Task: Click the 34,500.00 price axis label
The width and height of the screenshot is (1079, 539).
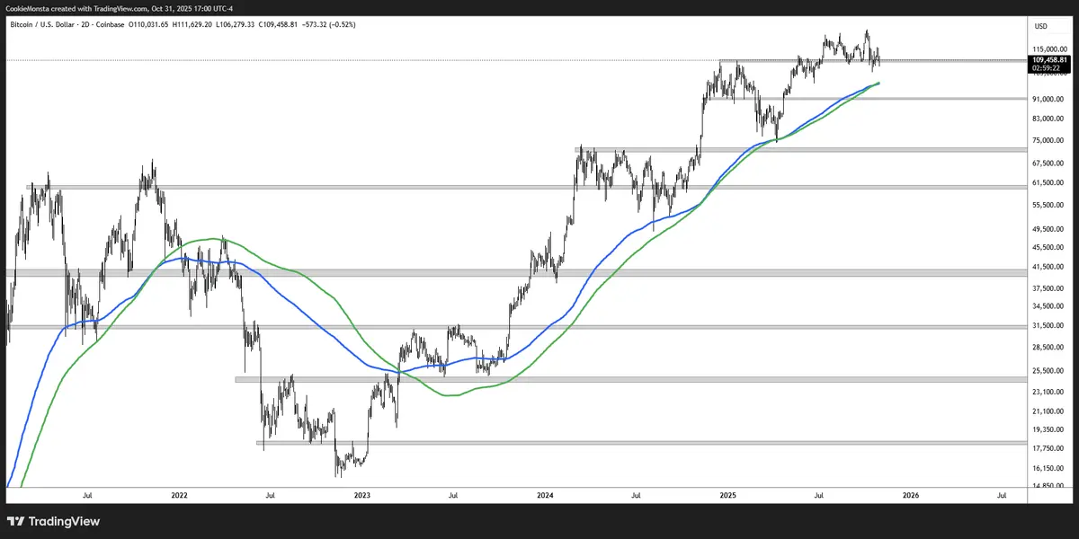Action: tap(1049, 307)
